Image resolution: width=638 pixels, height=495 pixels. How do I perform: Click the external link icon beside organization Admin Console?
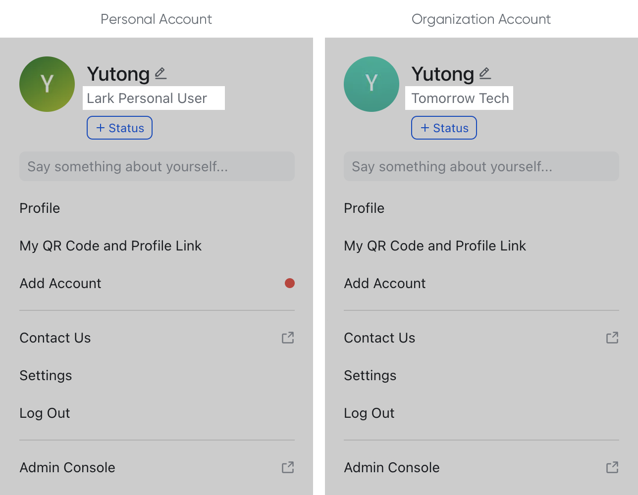[x=612, y=467]
